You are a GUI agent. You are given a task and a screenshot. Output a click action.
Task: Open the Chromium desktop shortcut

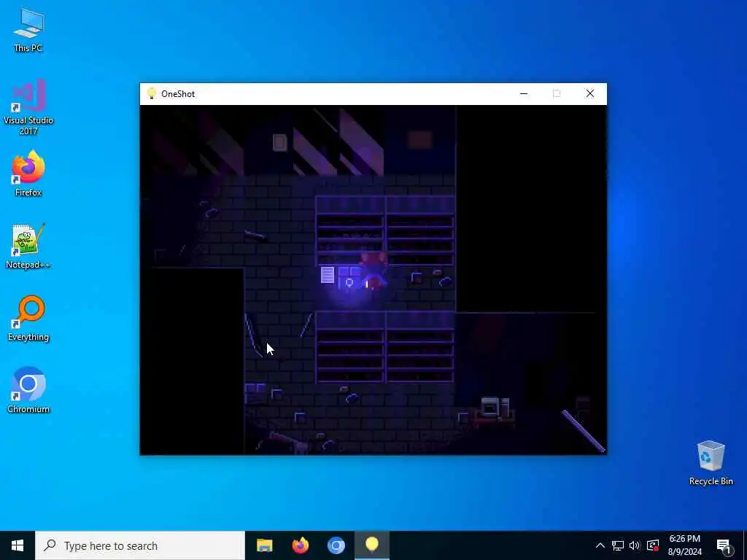coord(28,391)
